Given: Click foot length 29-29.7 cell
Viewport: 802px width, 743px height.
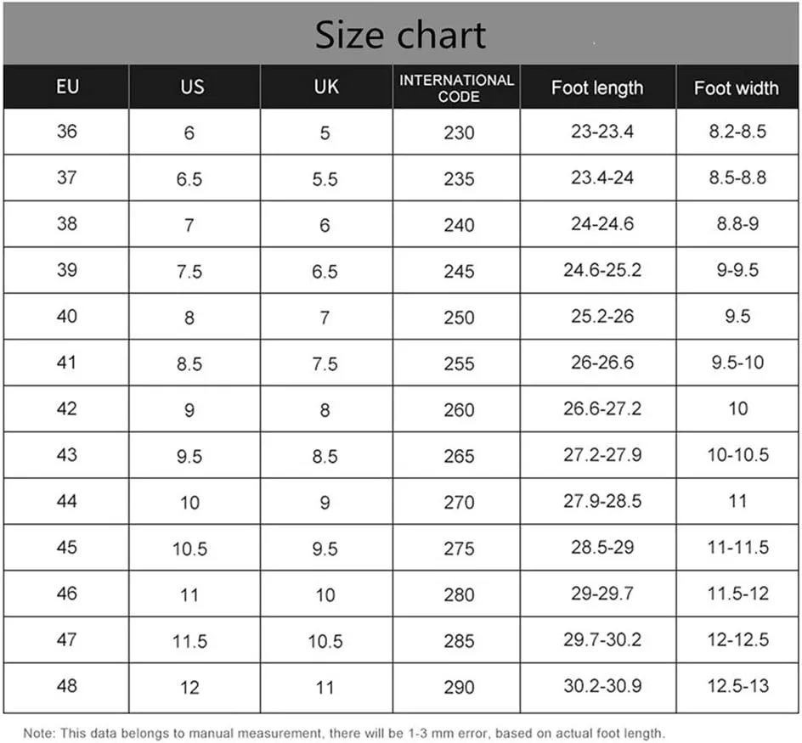Looking at the screenshot, I should coord(598,594).
